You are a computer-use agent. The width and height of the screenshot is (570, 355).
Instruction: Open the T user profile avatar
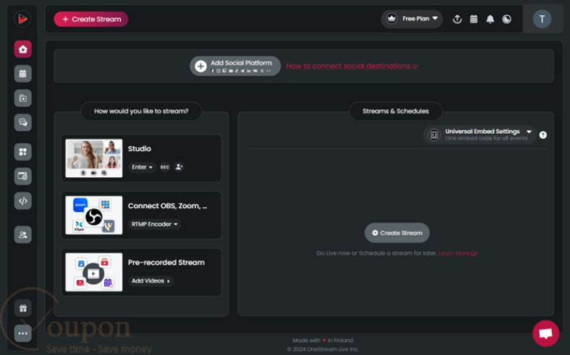tap(542, 19)
